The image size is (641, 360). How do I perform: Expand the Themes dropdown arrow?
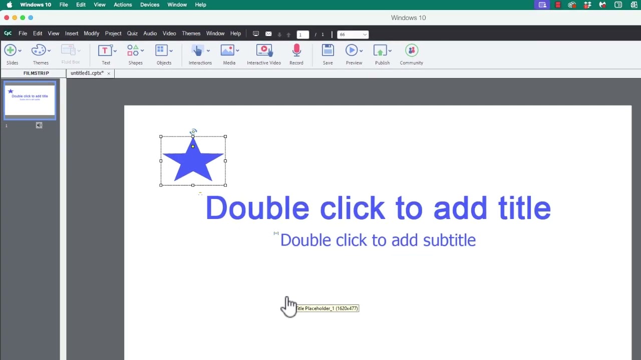coord(49,50)
